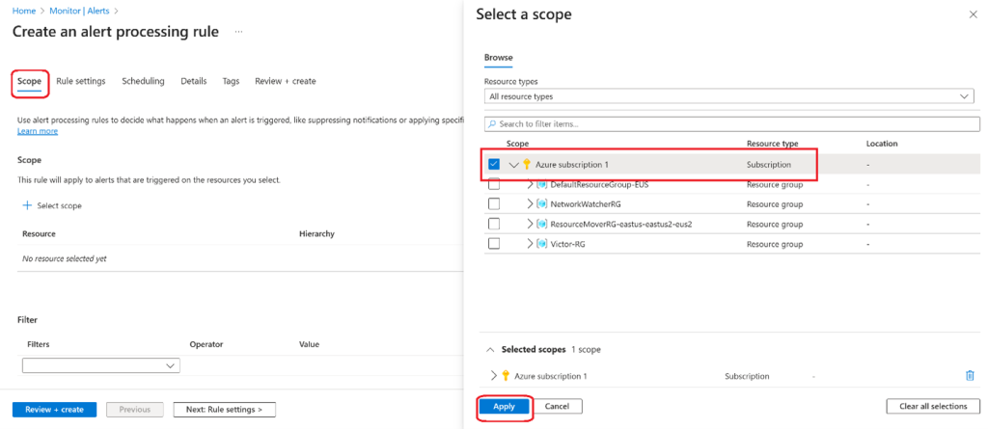The width and height of the screenshot is (988, 429).
Task: Expand Azure subscription 1 in Selected scopes
Action: 493,375
